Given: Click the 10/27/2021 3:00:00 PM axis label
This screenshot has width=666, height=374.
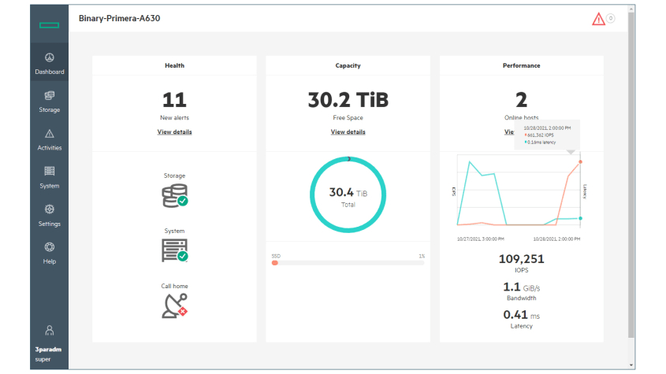Looking at the screenshot, I should 480,239.
